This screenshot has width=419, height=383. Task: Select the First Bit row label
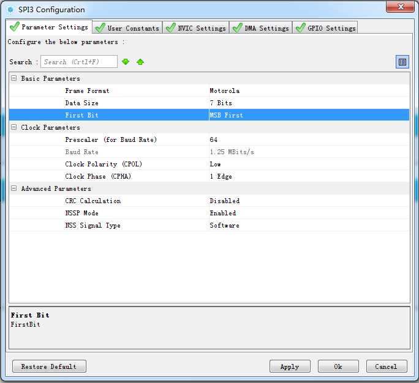(x=81, y=115)
